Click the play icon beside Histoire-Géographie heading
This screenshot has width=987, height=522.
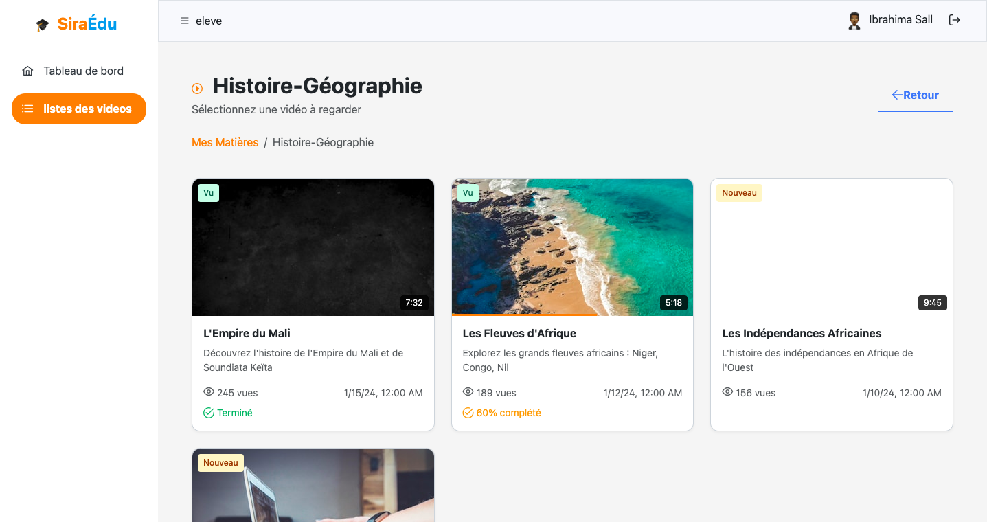(x=197, y=88)
